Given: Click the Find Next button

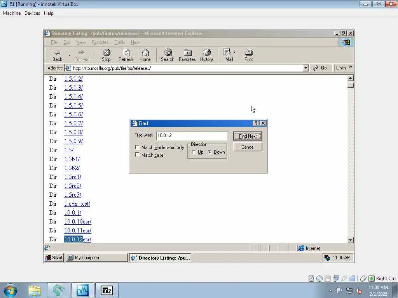Looking at the screenshot, I should click(x=248, y=136).
